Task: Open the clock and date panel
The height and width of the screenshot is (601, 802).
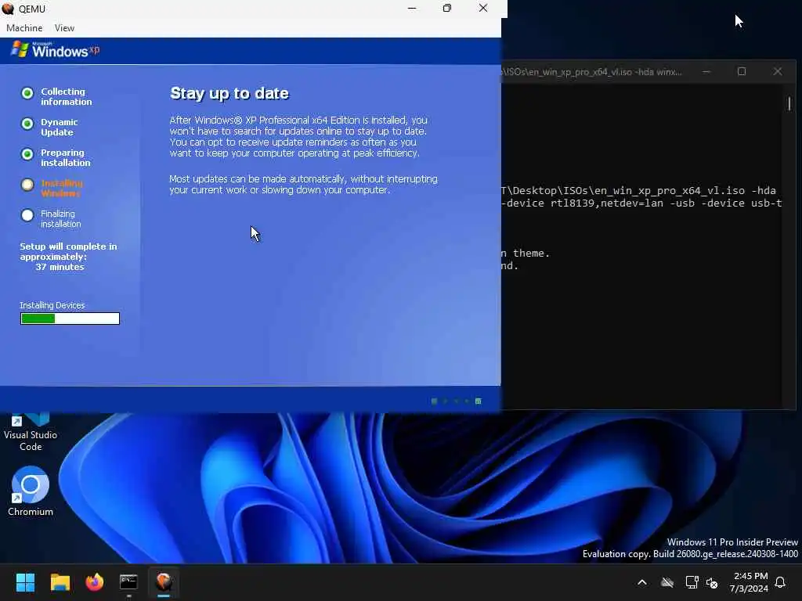Action: (749, 582)
